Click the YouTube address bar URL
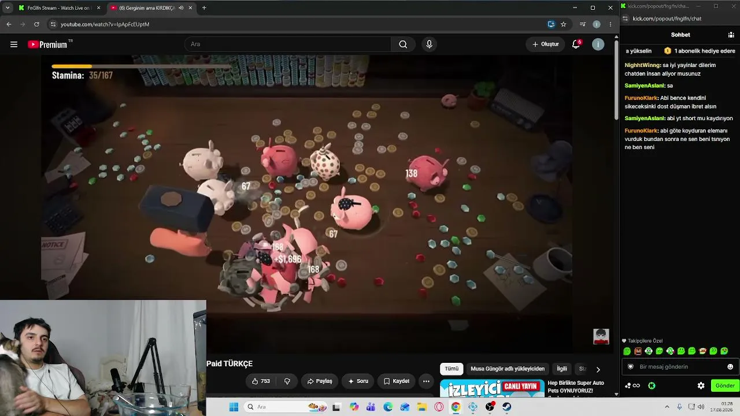This screenshot has height=416, width=740. point(105,24)
